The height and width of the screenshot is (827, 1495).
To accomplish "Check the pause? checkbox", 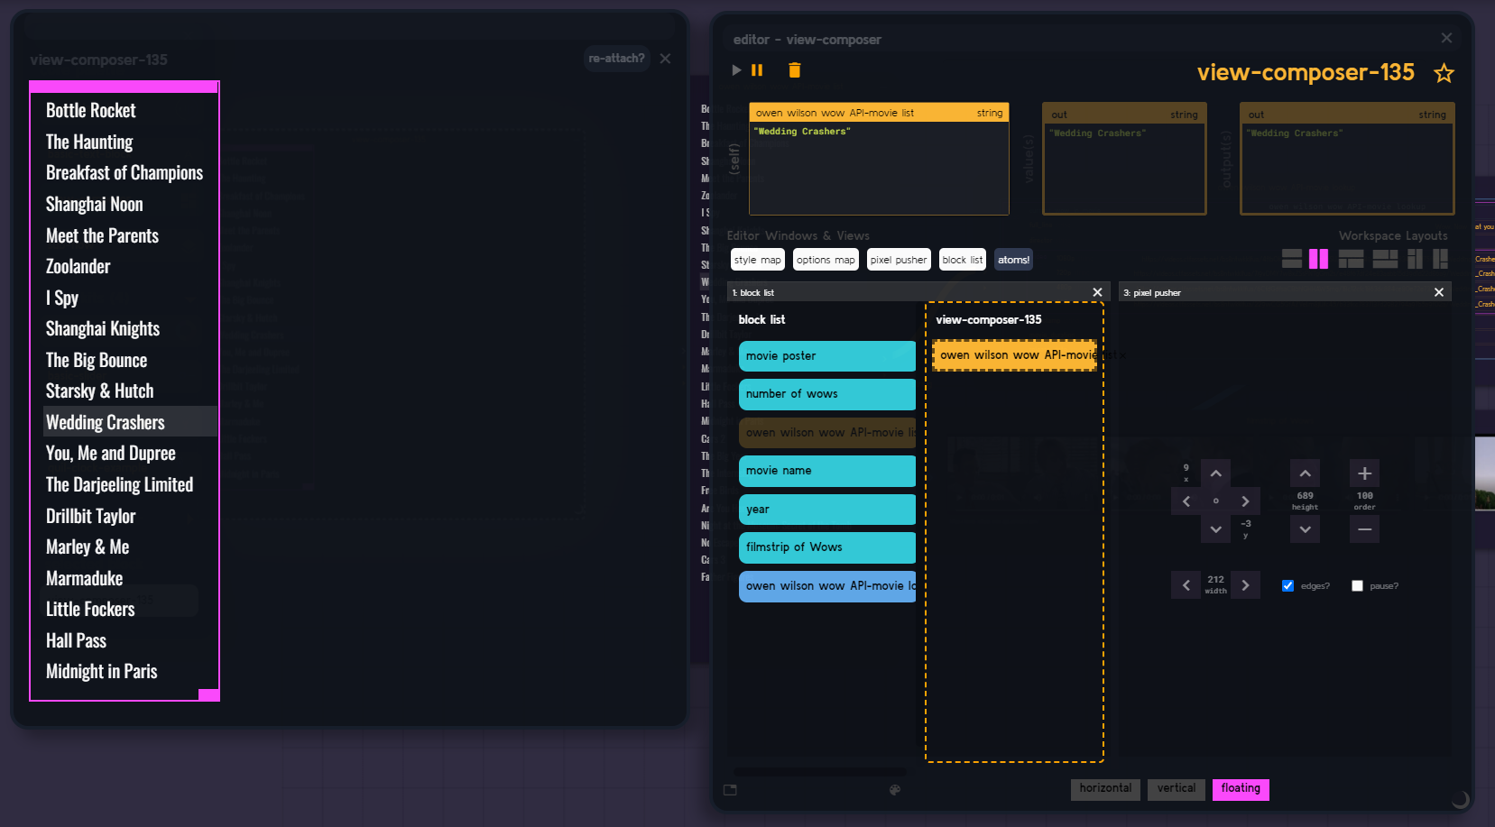I will point(1357,586).
